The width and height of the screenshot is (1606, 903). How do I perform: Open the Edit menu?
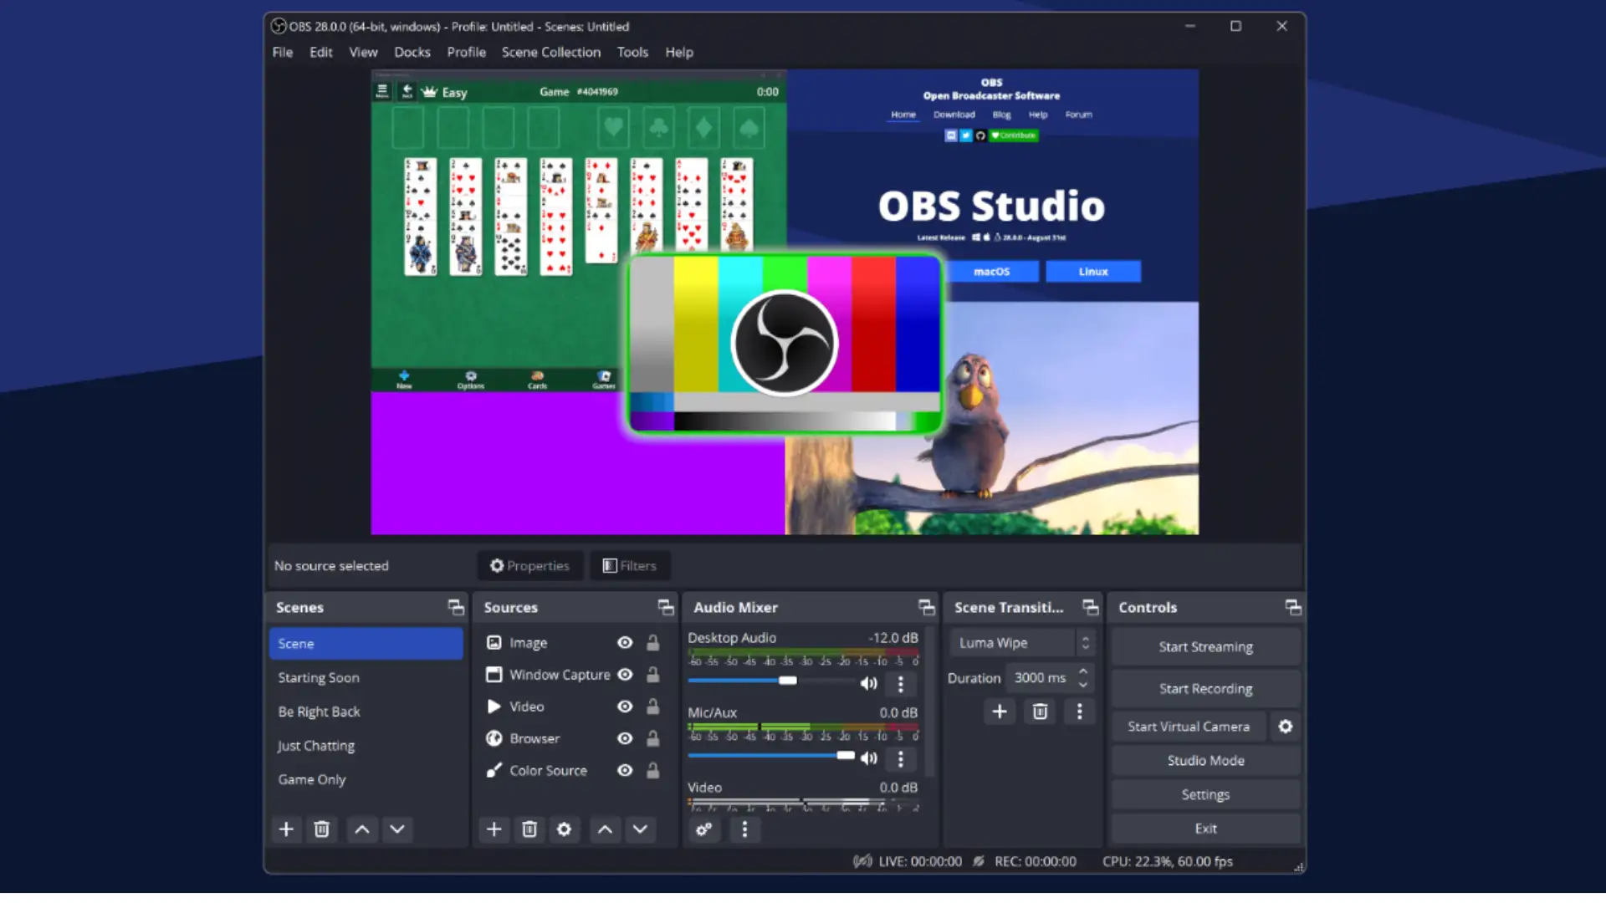tap(320, 52)
